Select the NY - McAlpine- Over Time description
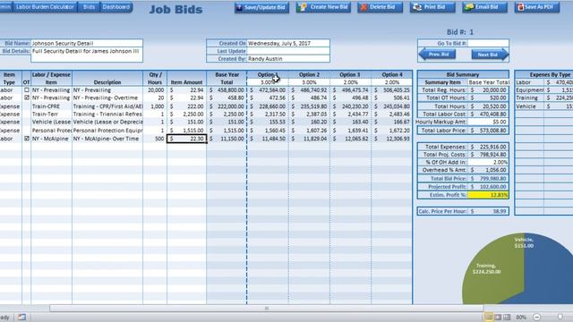 pos(107,139)
